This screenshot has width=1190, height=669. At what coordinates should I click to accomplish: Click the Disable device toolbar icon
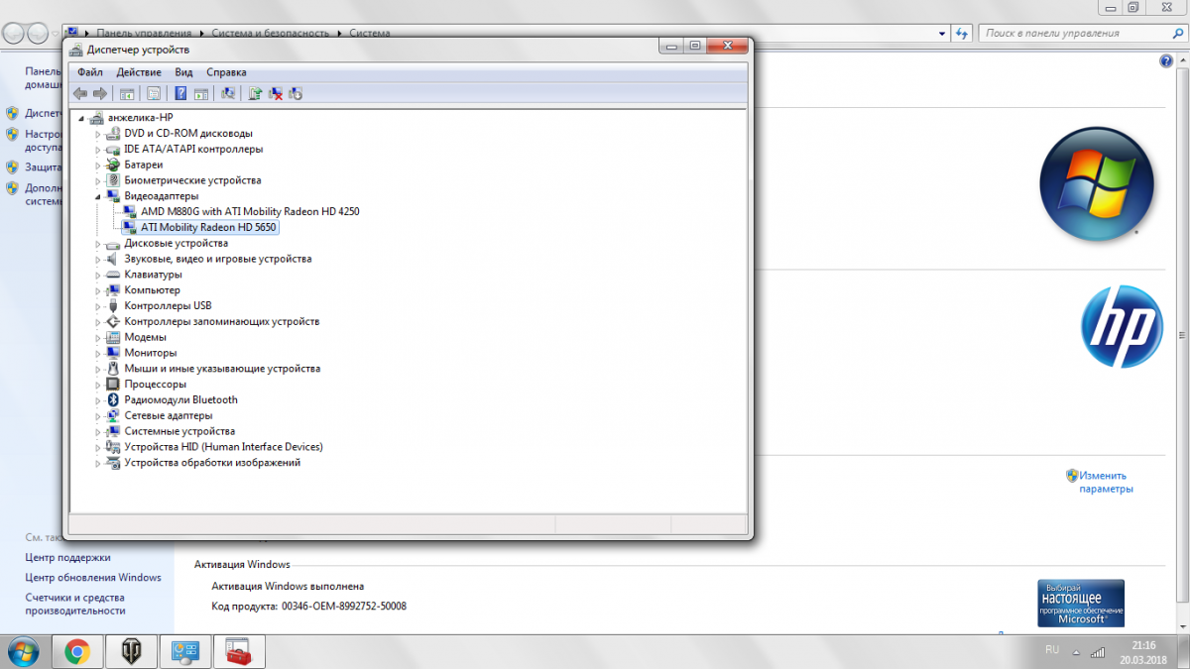pos(295,93)
